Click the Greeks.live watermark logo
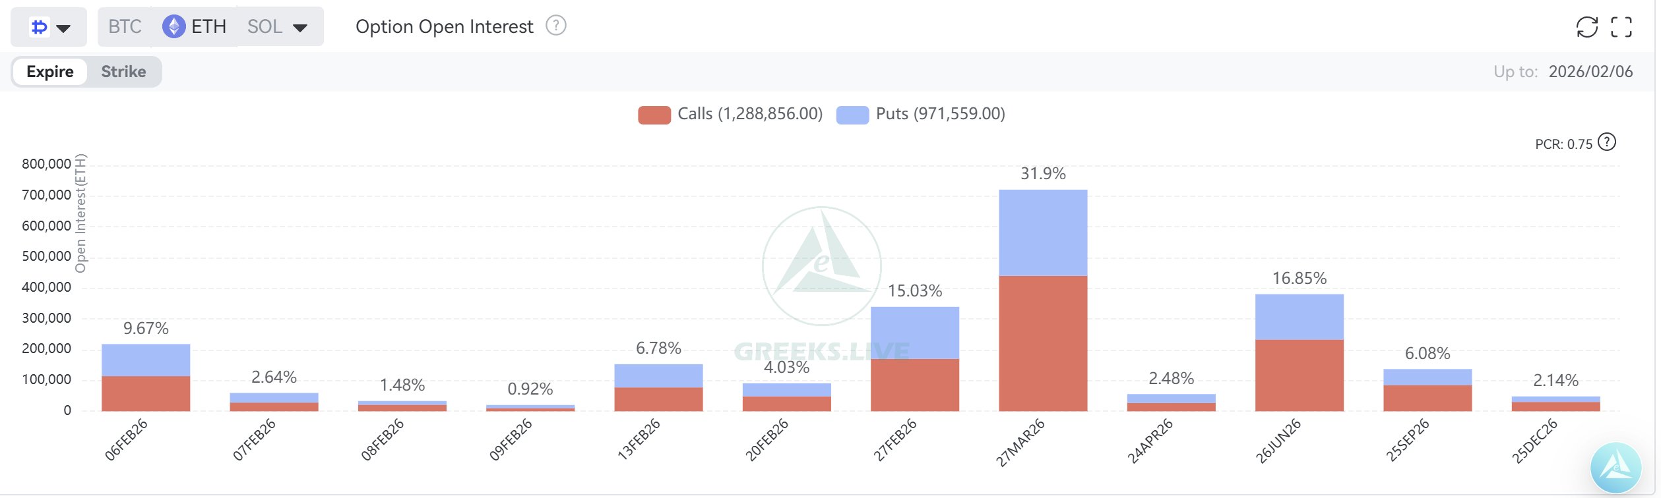Image resolution: width=1661 pixels, height=498 pixels. [x=821, y=265]
